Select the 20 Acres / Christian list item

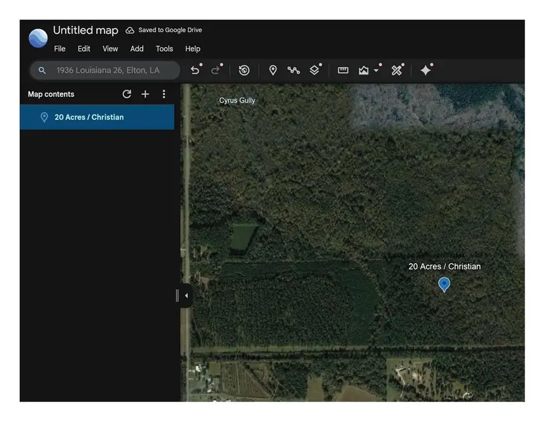click(x=97, y=117)
